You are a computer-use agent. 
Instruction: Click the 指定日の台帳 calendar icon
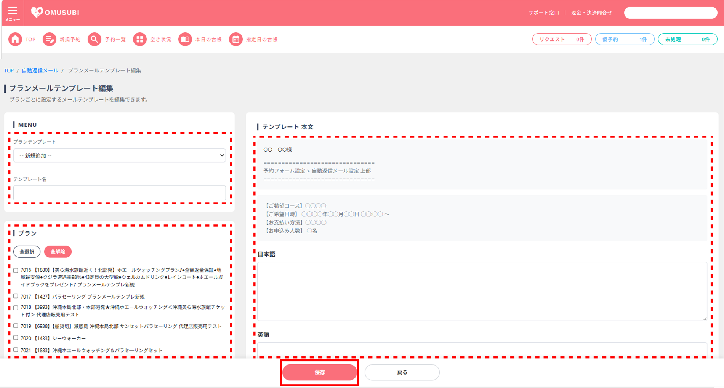[236, 39]
